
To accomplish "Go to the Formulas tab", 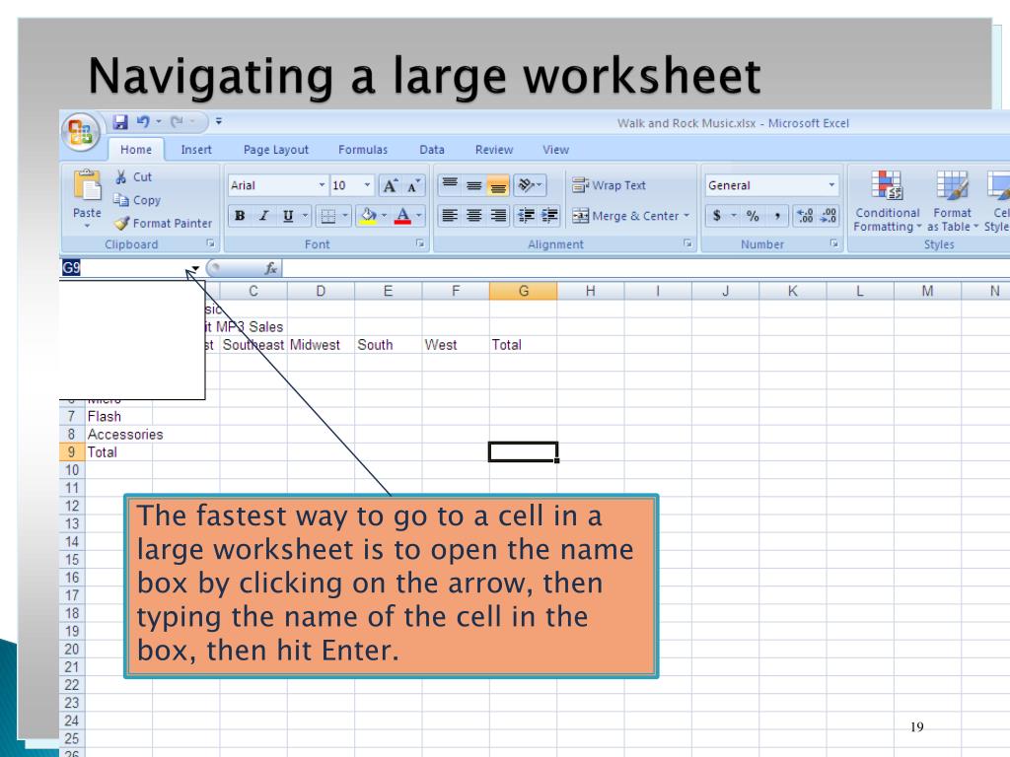I will coord(363,150).
